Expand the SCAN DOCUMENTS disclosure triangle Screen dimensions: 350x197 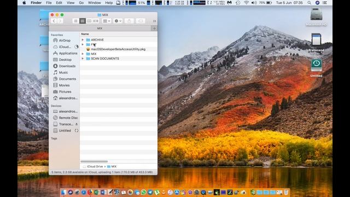pyautogui.click(x=83, y=59)
